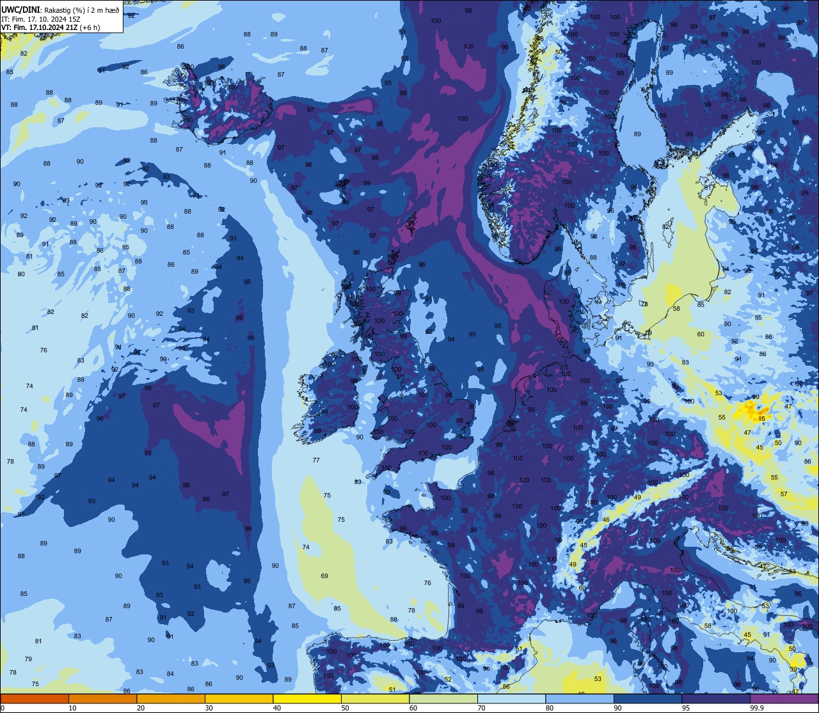The image size is (819, 713).
Task: Click the humidity value "15" in the orange area
Action: coord(761,419)
